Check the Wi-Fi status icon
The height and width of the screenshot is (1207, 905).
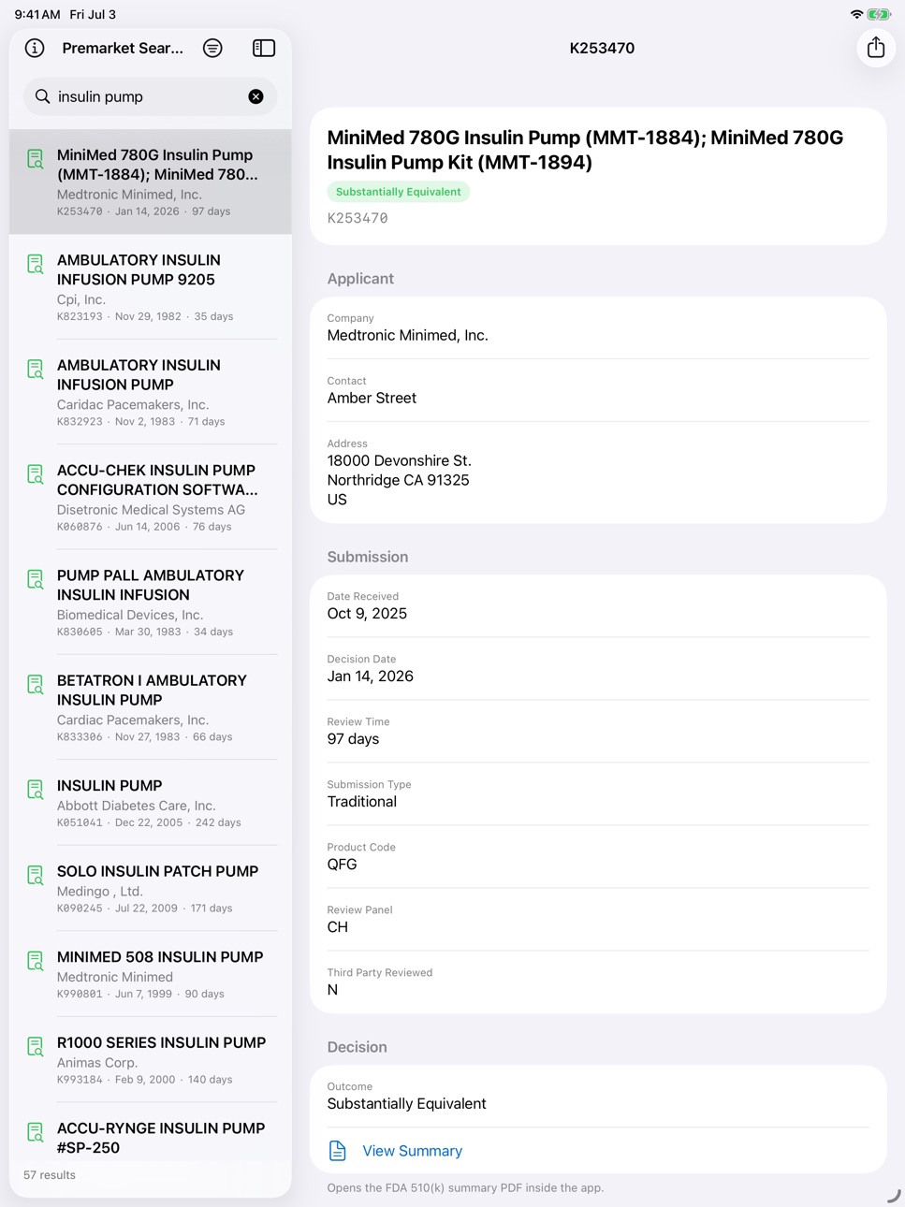[856, 14]
